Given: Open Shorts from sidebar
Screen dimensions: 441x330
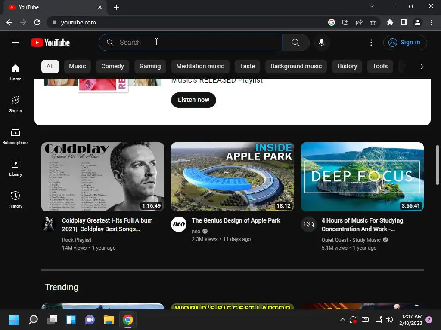Looking at the screenshot, I should [16, 104].
